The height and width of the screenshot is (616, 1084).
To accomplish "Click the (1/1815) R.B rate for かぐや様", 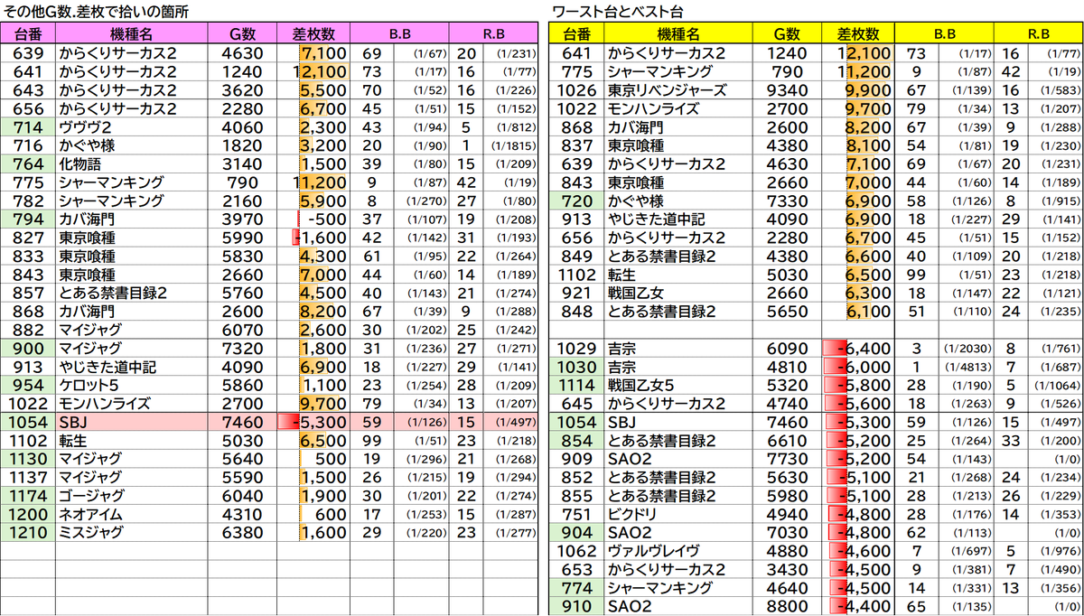I will (x=510, y=145).
